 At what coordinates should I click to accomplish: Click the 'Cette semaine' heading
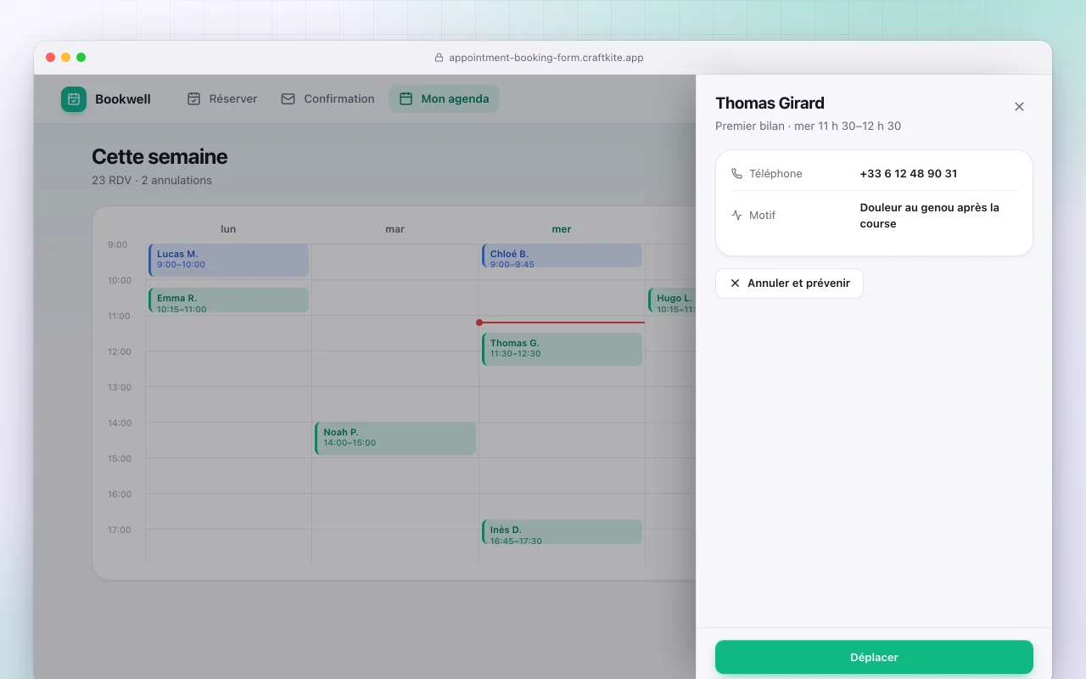click(x=160, y=157)
